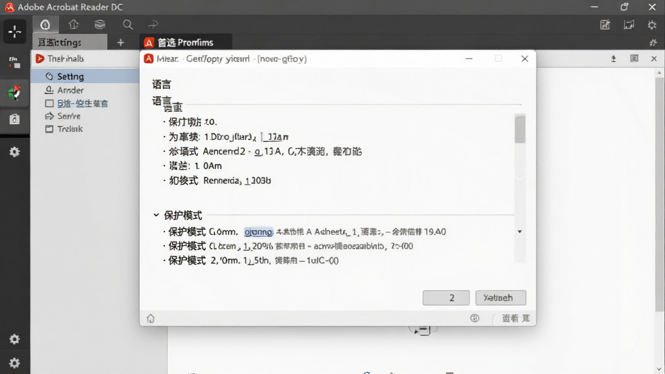Click the crosshair tool in left sidebar

(x=15, y=32)
